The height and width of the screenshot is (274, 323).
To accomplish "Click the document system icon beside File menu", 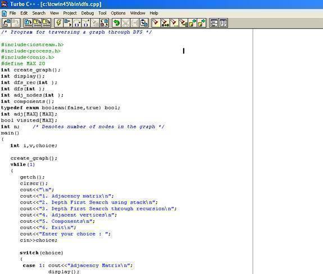I will coord(4,13).
